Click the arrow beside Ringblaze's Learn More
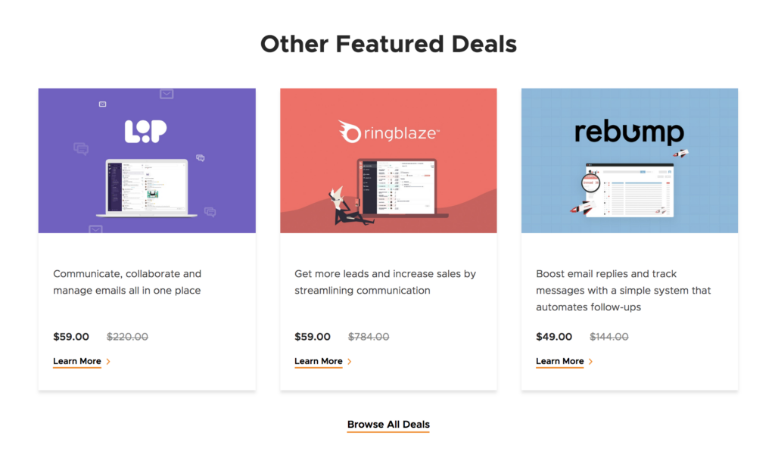The width and height of the screenshot is (775, 464). point(347,361)
